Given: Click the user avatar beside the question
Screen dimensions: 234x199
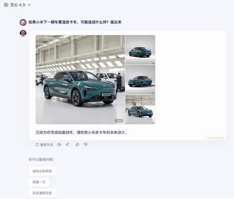Looking at the screenshot, I should pos(23,22).
